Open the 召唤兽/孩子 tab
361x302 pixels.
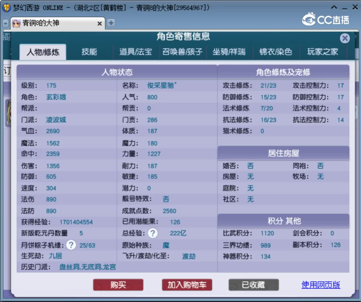click(182, 52)
